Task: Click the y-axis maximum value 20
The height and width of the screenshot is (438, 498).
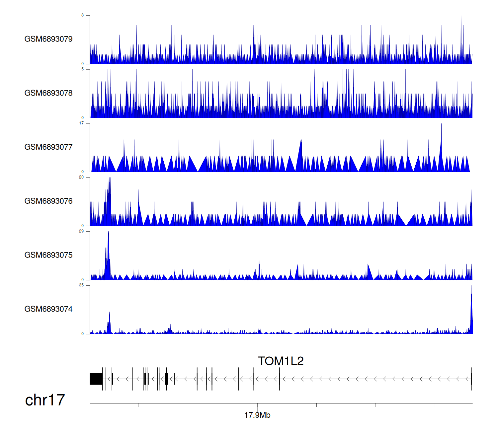Action: pos(81,177)
